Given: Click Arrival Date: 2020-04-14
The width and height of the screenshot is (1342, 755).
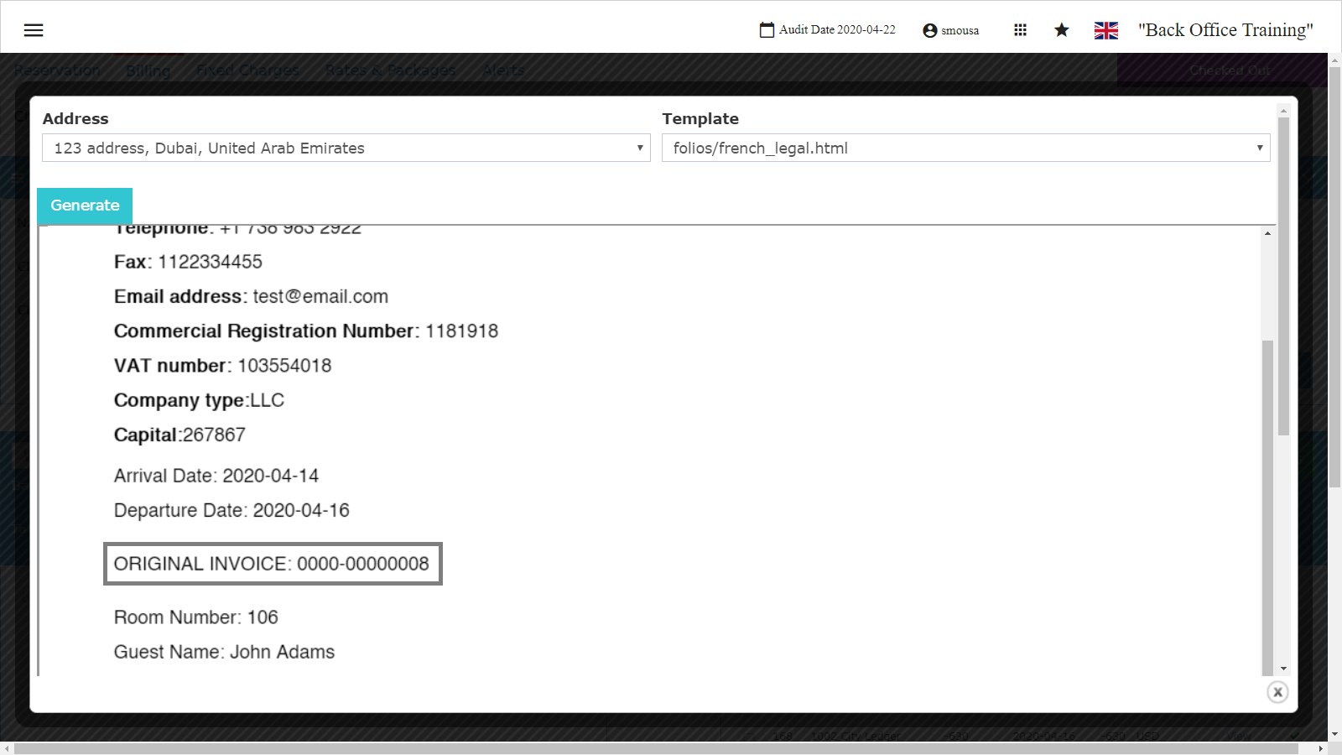Looking at the screenshot, I should (216, 476).
